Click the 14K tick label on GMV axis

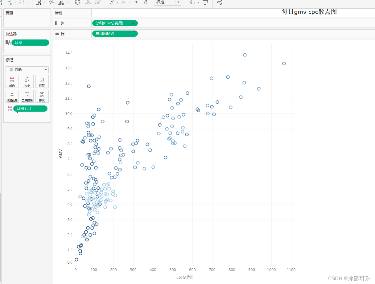coord(68,53)
